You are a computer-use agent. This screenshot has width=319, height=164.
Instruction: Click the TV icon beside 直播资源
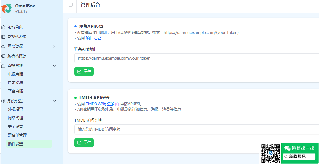[x=3, y=66]
